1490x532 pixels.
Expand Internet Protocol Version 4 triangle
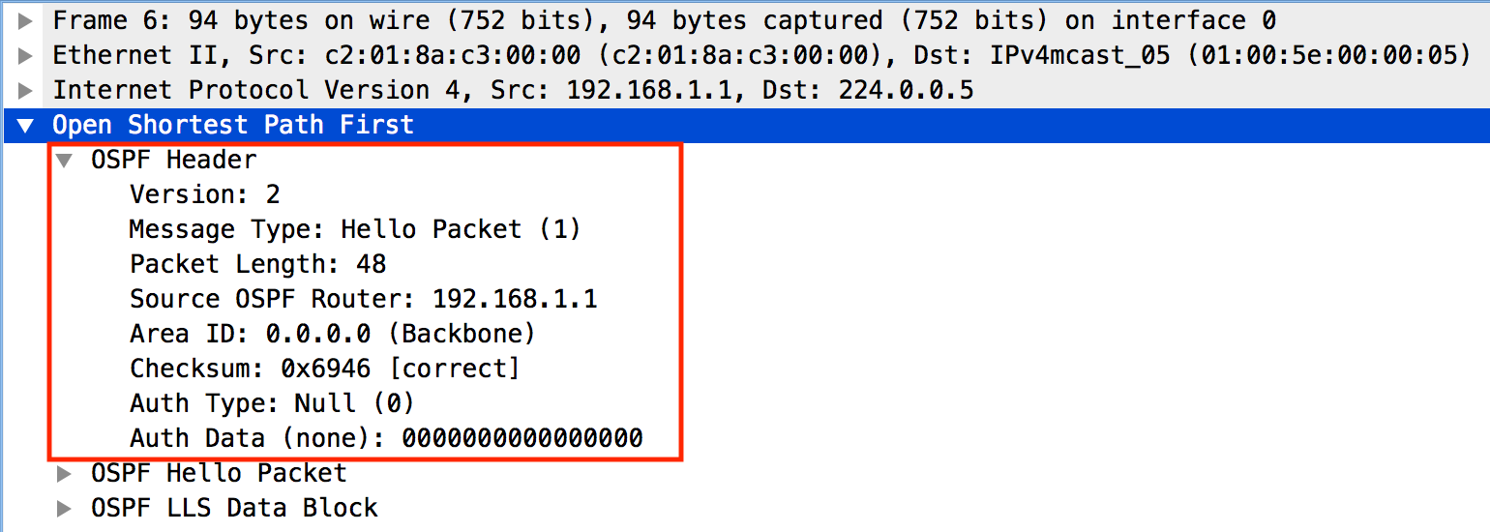coord(26,90)
